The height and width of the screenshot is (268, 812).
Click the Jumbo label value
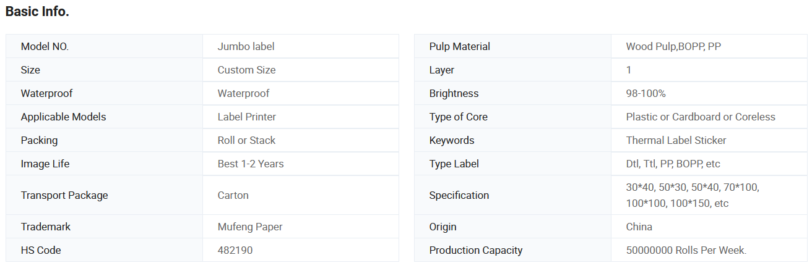pyautogui.click(x=246, y=46)
